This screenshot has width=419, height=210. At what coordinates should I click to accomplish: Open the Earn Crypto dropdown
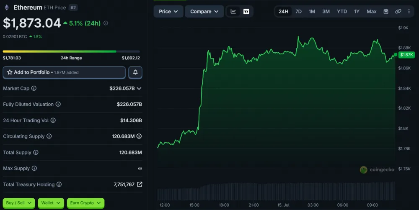[x=85, y=203]
